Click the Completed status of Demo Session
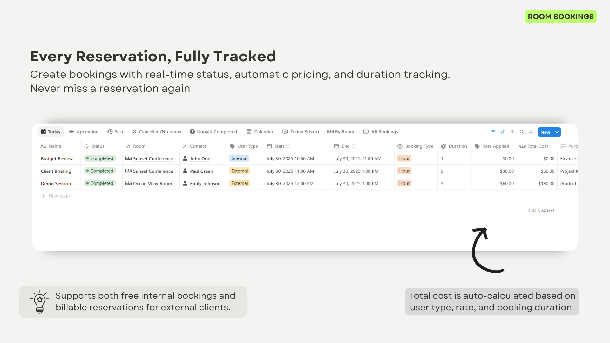The height and width of the screenshot is (343, 610). pyautogui.click(x=100, y=183)
